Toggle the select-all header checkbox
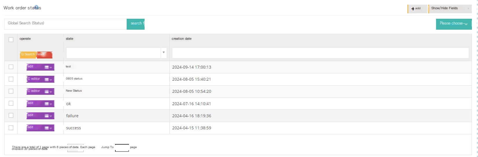478x157 pixels. (11, 39)
